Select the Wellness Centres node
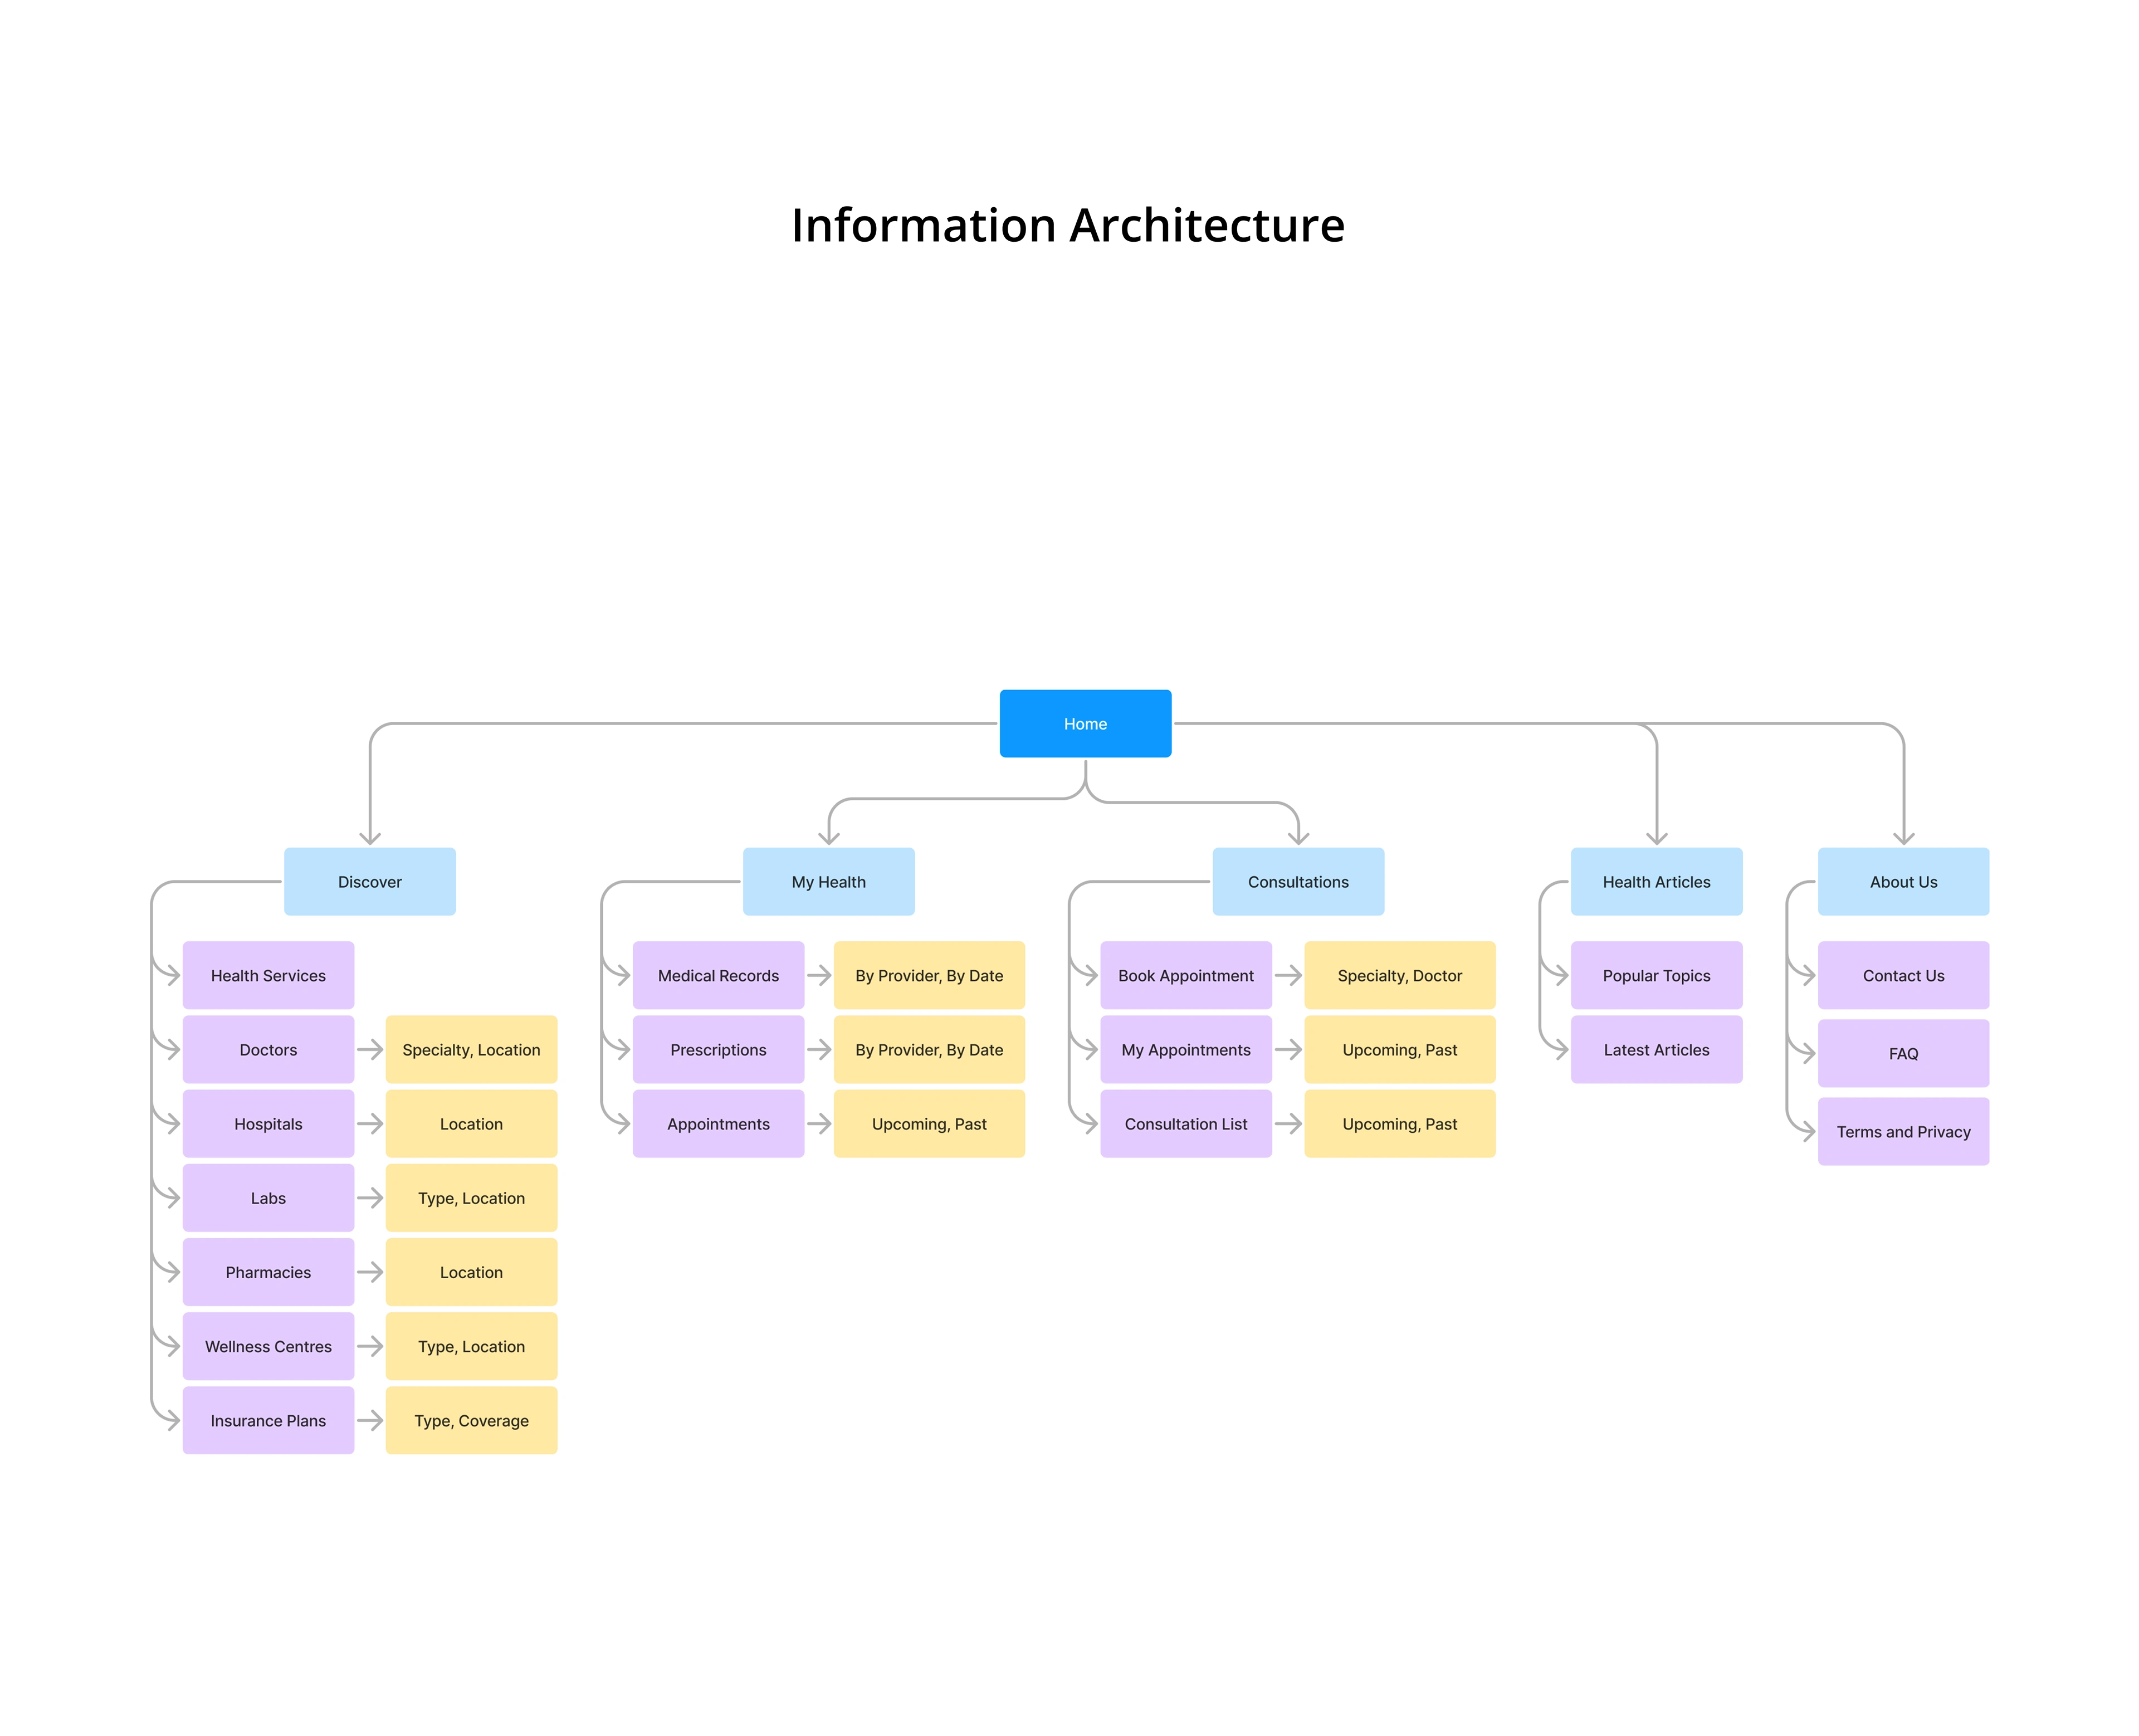Screen dimensions: 2139x1736 click(x=268, y=1346)
